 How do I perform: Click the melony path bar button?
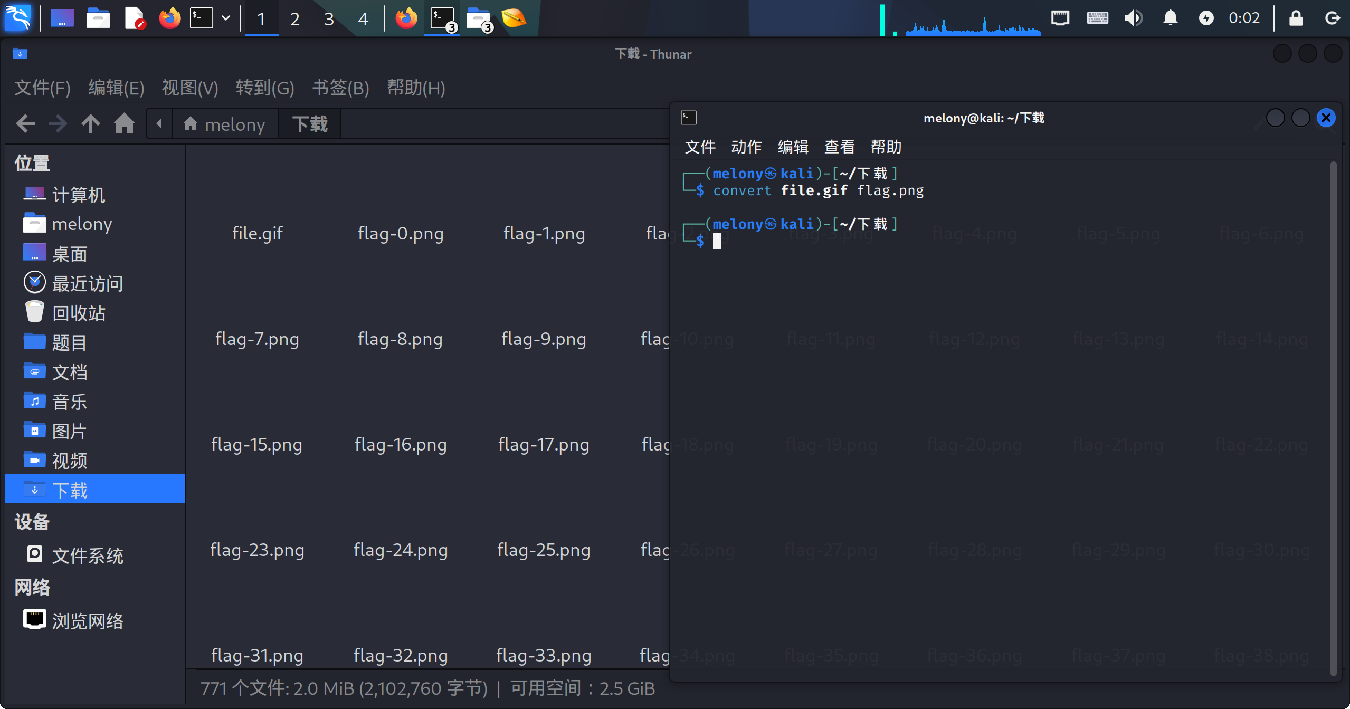click(225, 124)
